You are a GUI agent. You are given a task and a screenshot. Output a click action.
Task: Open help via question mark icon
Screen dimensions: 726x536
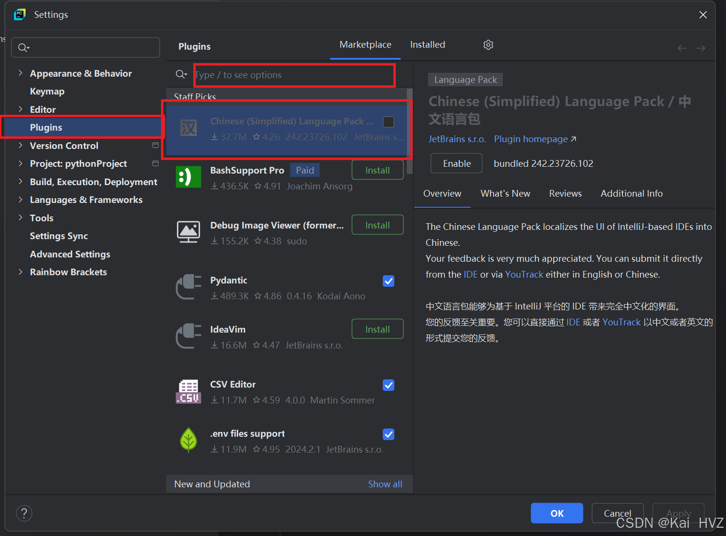click(x=24, y=513)
